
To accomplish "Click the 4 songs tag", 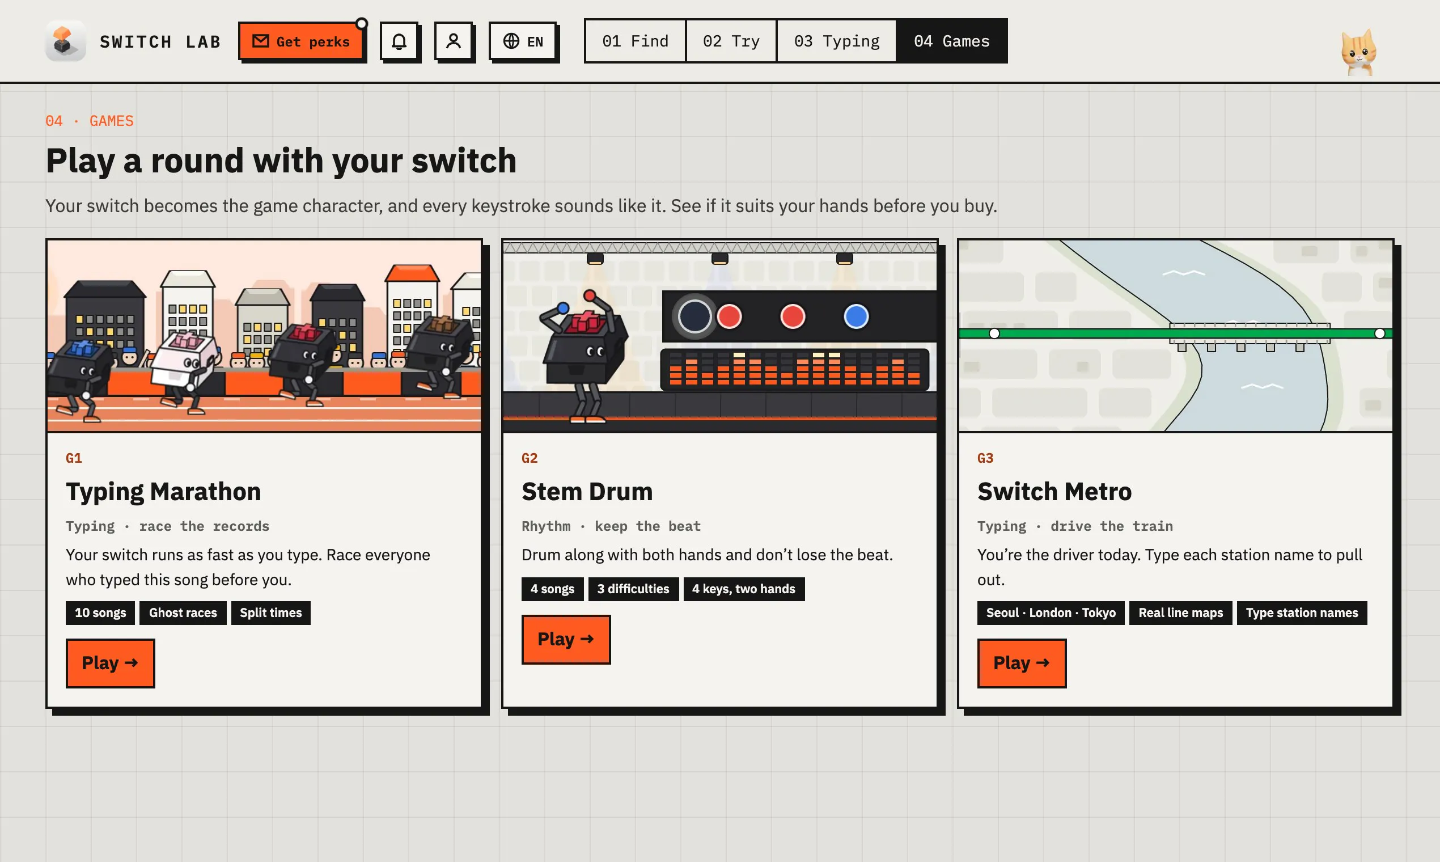I will [552, 589].
